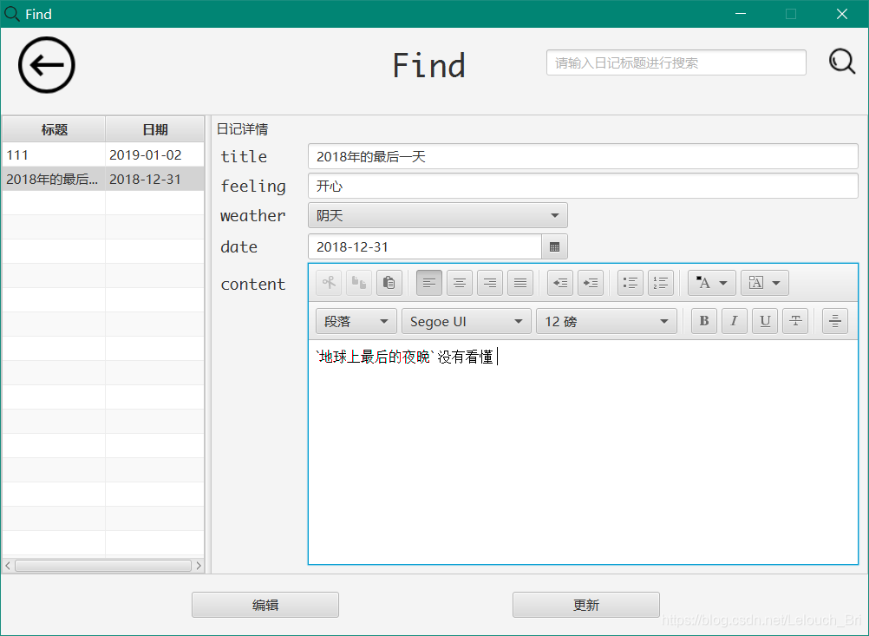This screenshot has width=869, height=636.
Task: Sort by the 标题 column header
Action: (54, 129)
